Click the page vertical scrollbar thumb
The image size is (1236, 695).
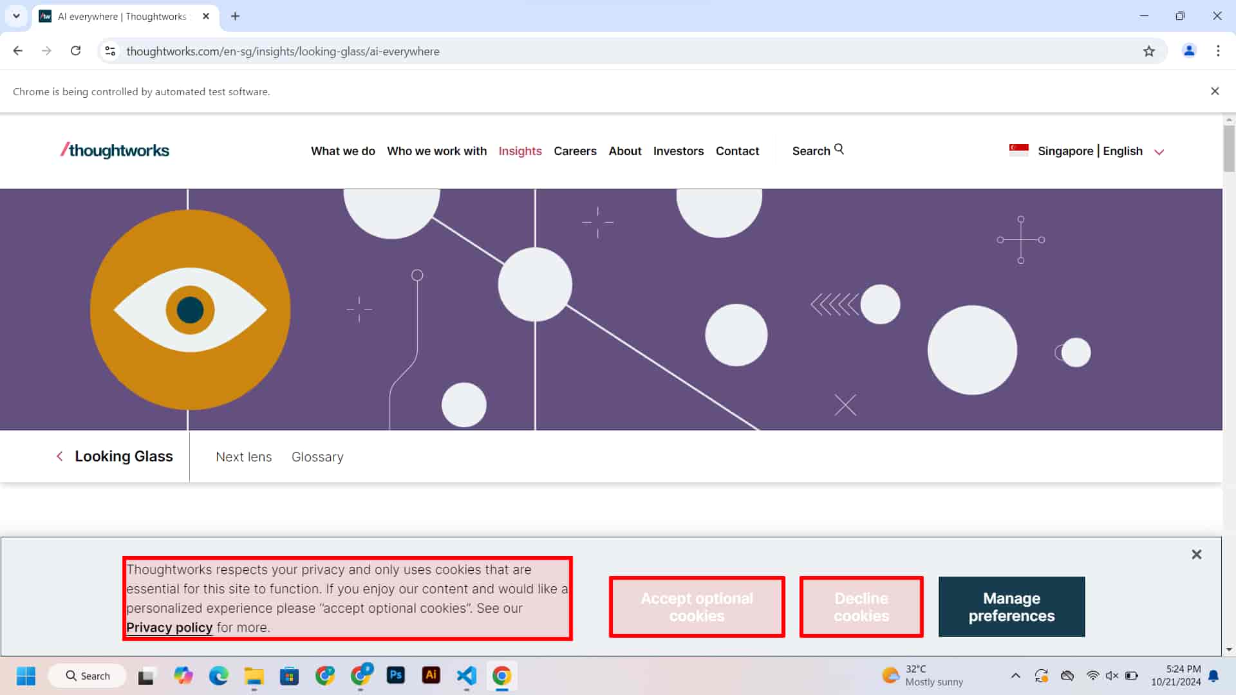tap(1229, 148)
